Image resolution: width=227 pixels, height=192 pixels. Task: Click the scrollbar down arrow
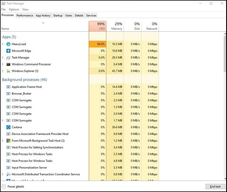pos(225,178)
